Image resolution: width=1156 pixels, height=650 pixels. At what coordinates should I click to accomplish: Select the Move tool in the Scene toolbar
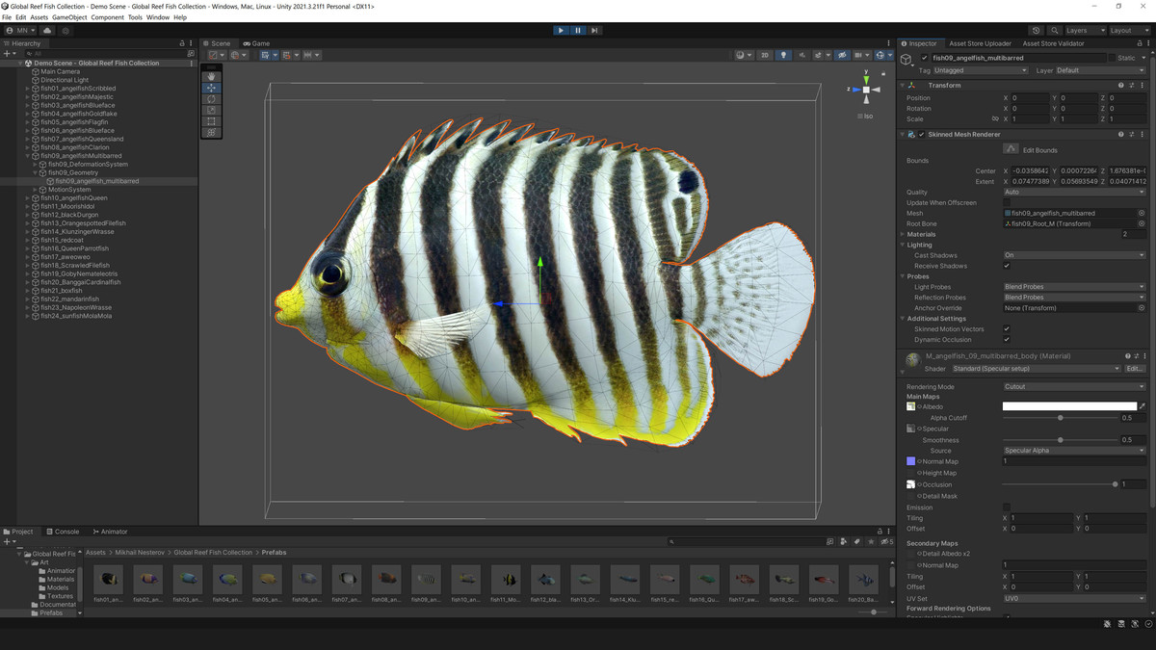point(211,88)
